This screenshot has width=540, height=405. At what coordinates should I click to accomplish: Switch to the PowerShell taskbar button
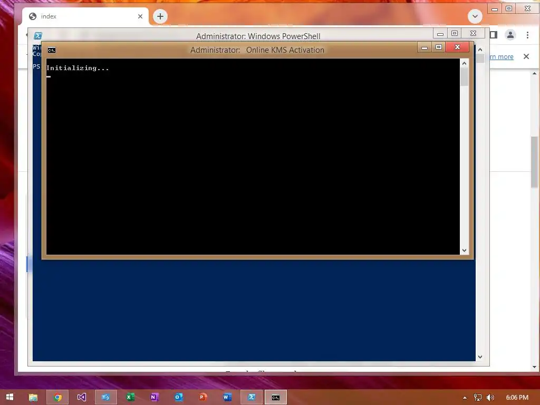(252, 397)
